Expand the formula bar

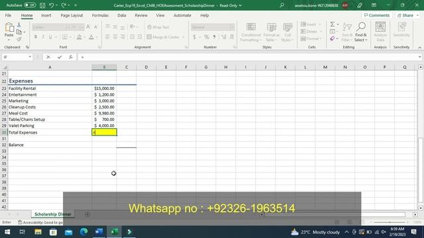pyautogui.click(x=419, y=57)
